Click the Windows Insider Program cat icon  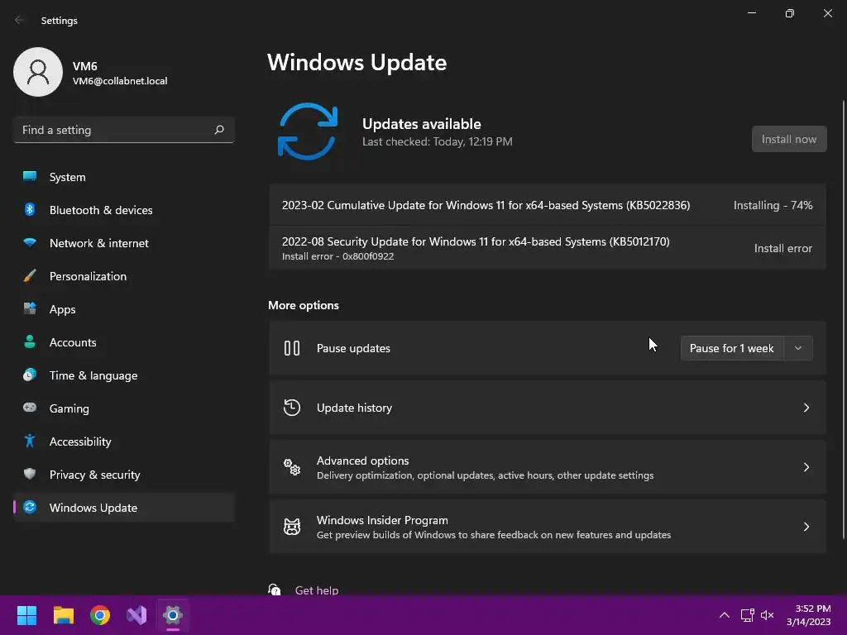(292, 527)
